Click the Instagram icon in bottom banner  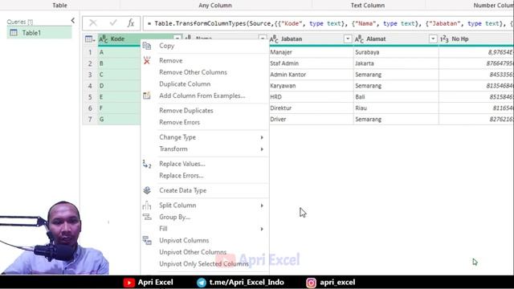coord(311,283)
